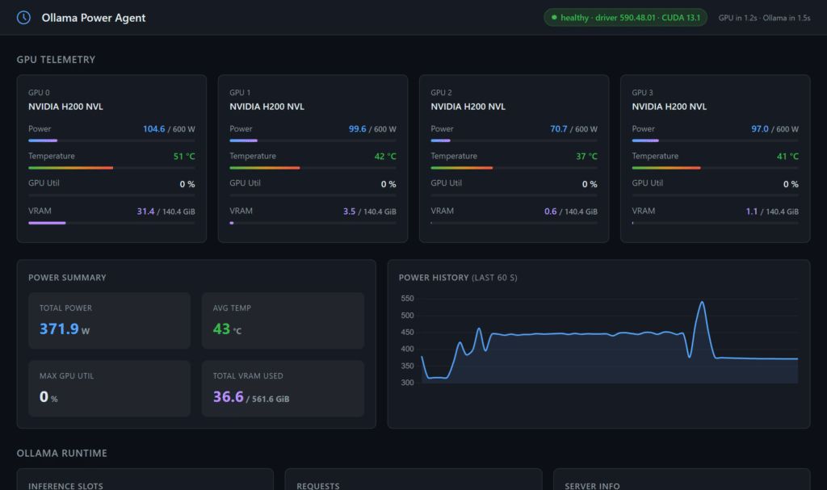Screen dimensions: 827x490
Task: Open the Total Power tile
Action: (109, 320)
